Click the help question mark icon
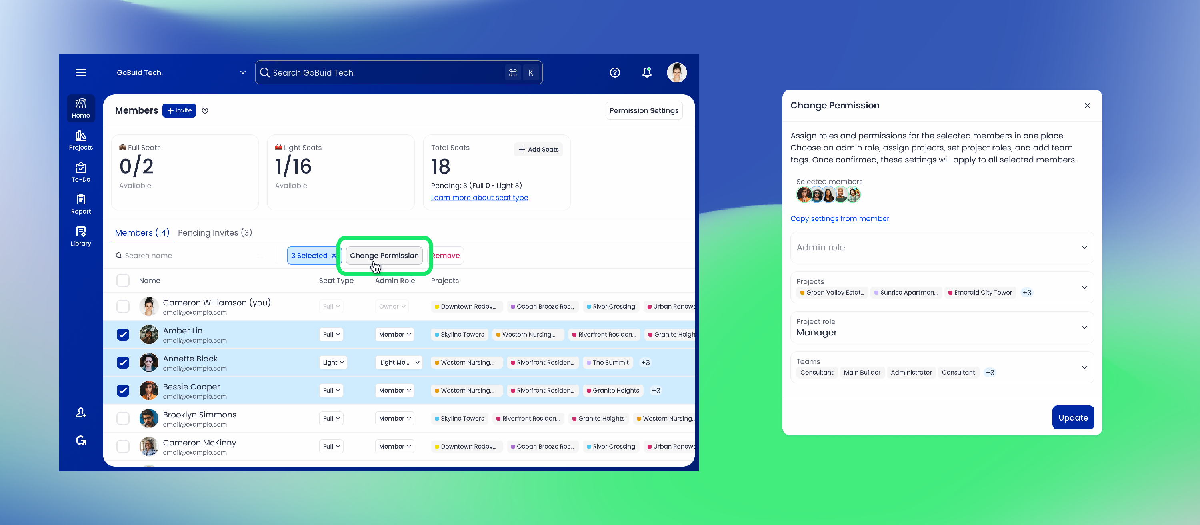Image resolution: width=1200 pixels, height=525 pixels. coord(614,72)
